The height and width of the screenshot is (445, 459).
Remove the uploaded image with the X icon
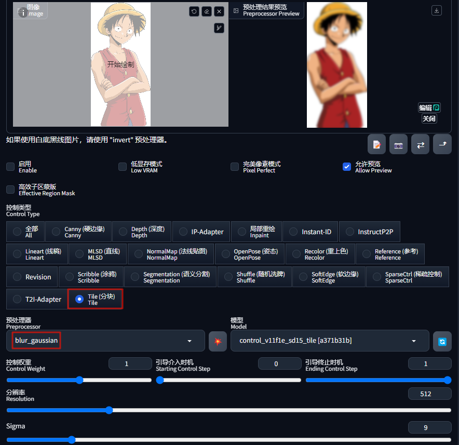pyautogui.click(x=219, y=11)
